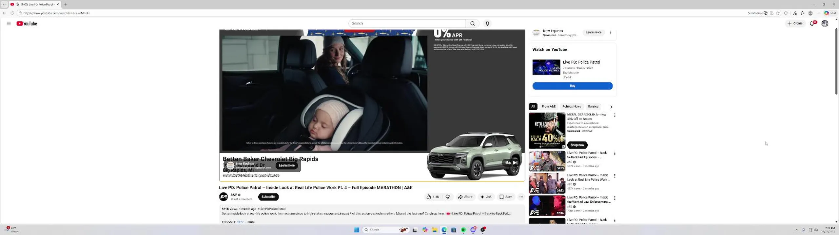Click the Buy button for Live PD
Screen dimensions: 839x235
click(572, 86)
